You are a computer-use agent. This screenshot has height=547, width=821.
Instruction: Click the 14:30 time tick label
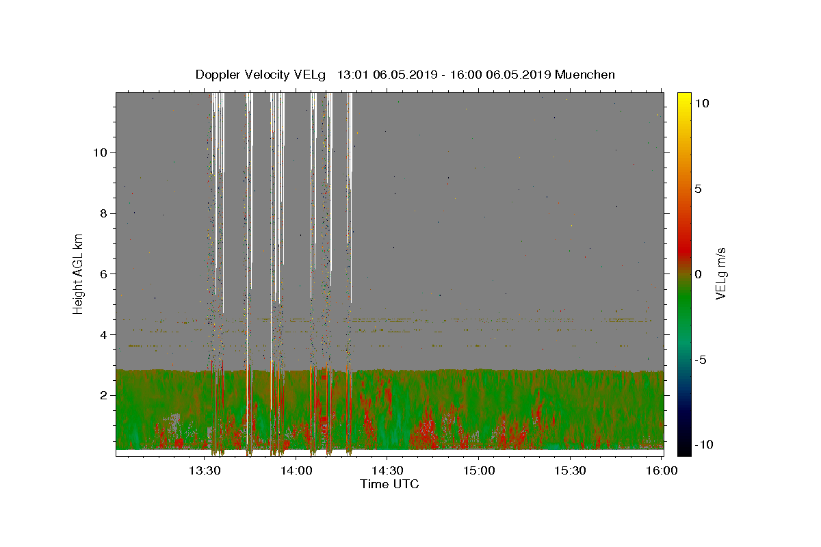pyautogui.click(x=387, y=470)
